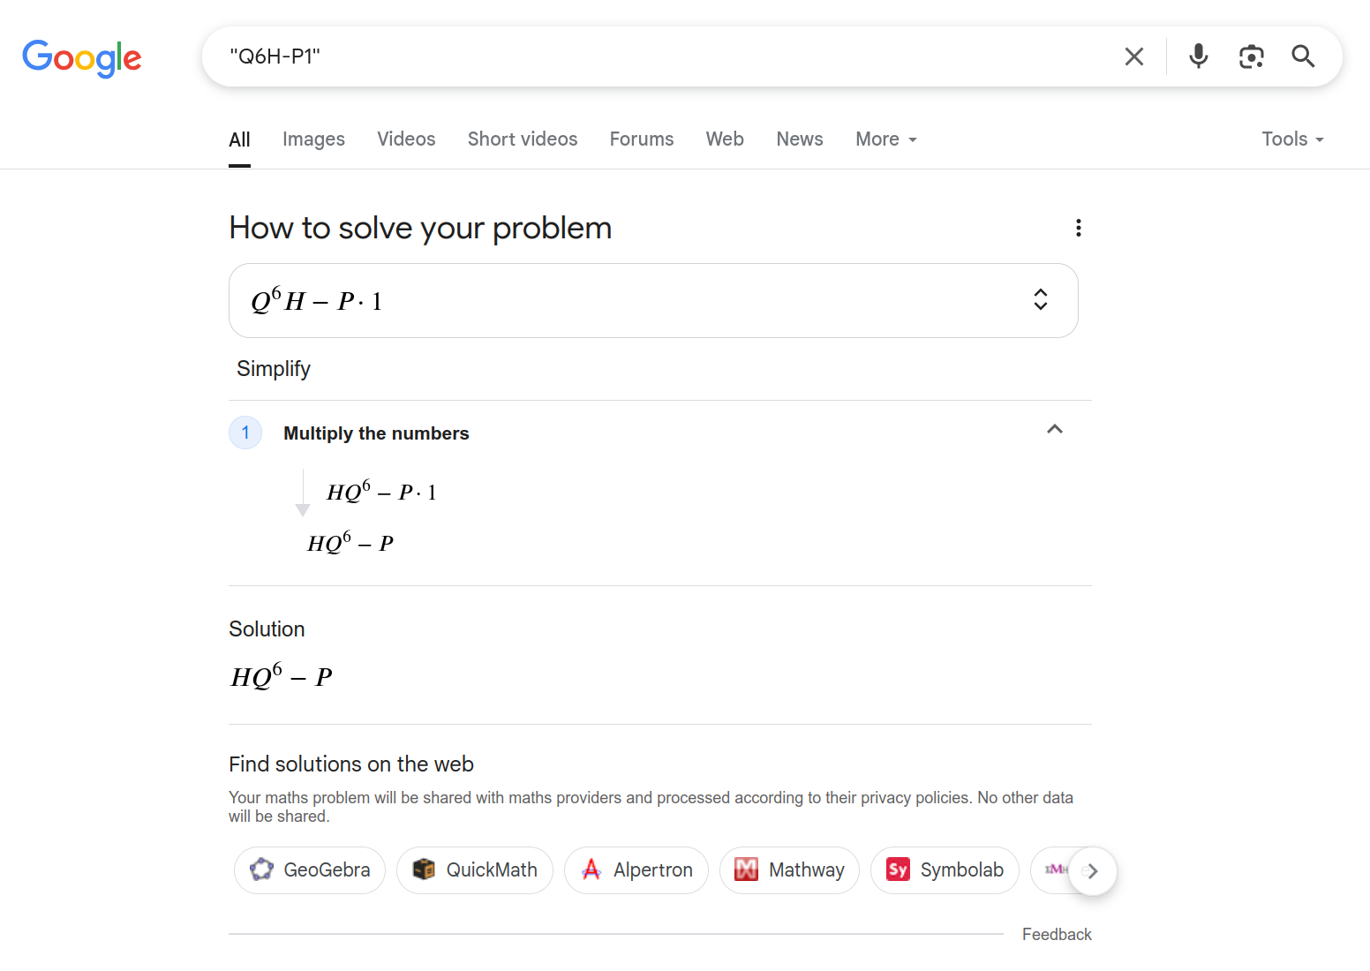Image resolution: width=1370 pixels, height=971 pixels.
Task: Switch to the News tab
Action: tap(800, 139)
